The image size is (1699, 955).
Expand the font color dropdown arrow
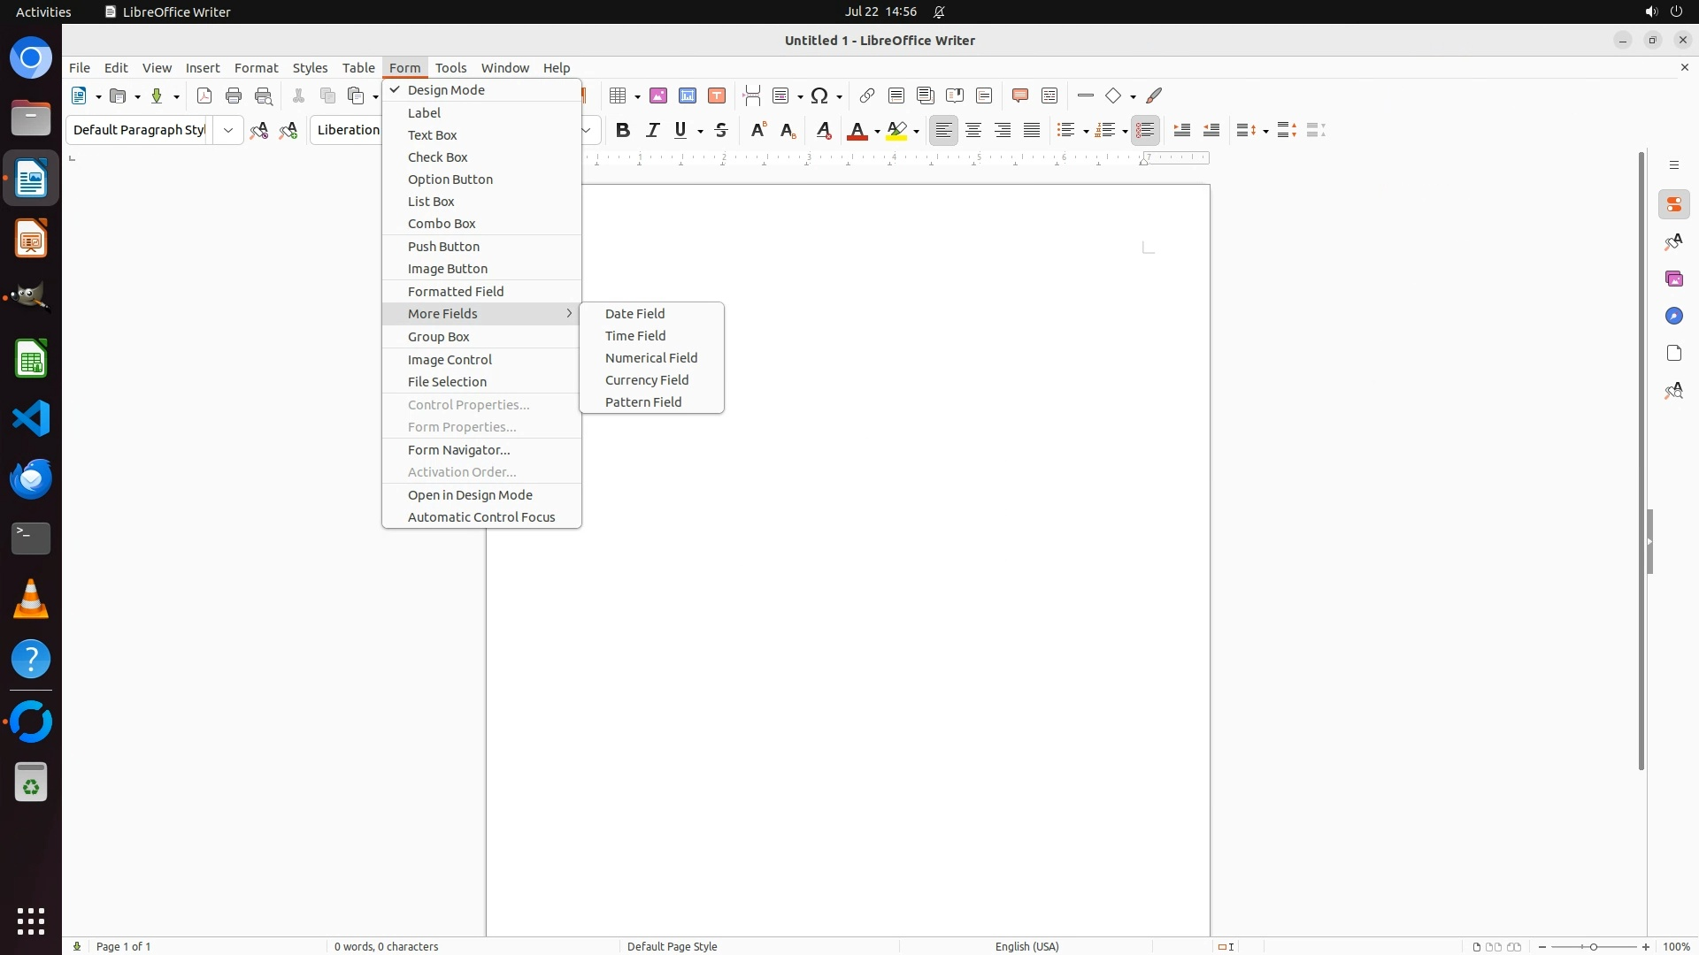coord(877,131)
